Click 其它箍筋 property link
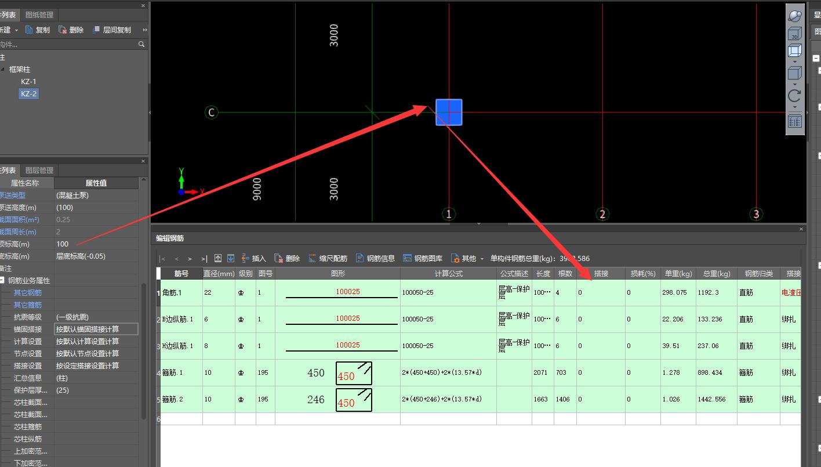This screenshot has width=821, height=467. [28, 305]
